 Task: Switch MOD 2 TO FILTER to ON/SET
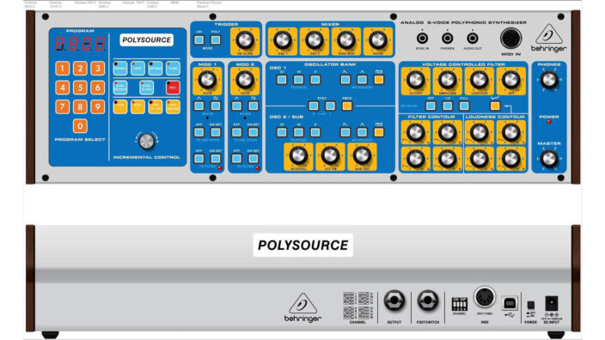click(x=254, y=159)
